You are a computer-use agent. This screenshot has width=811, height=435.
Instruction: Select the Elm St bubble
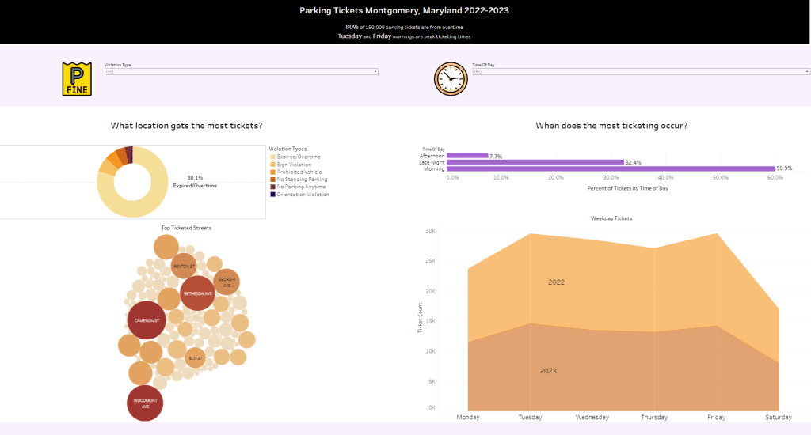[196, 358]
